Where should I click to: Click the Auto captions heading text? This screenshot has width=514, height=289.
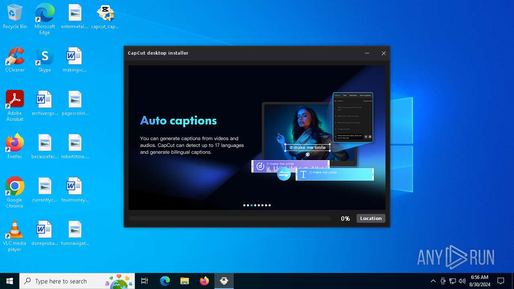[178, 120]
